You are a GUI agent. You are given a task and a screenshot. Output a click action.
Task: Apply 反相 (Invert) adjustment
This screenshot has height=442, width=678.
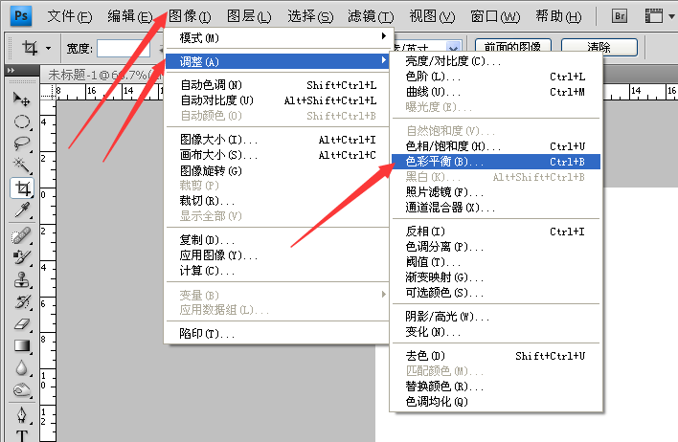coord(495,232)
